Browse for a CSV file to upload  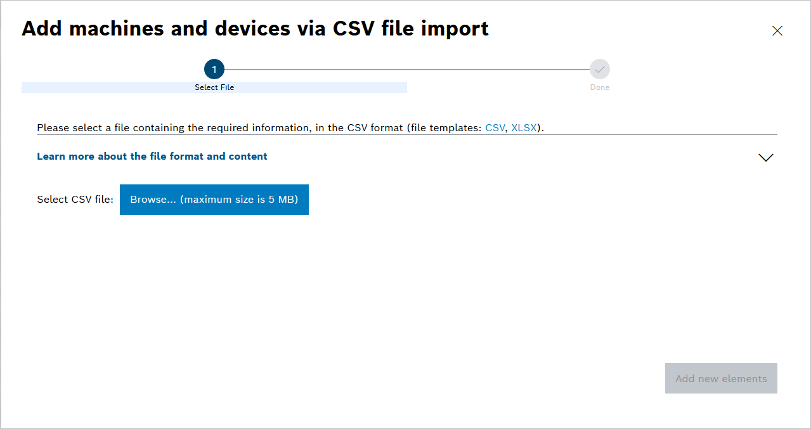214,200
